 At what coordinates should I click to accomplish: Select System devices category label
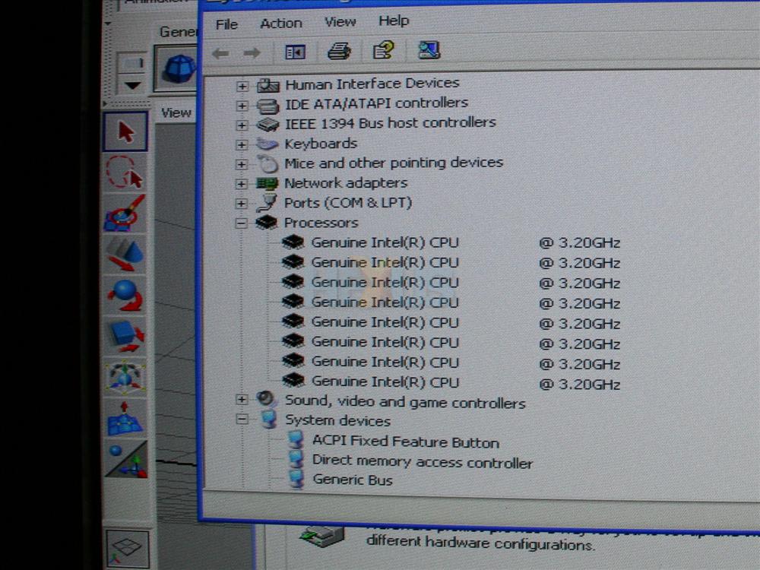pyautogui.click(x=337, y=421)
